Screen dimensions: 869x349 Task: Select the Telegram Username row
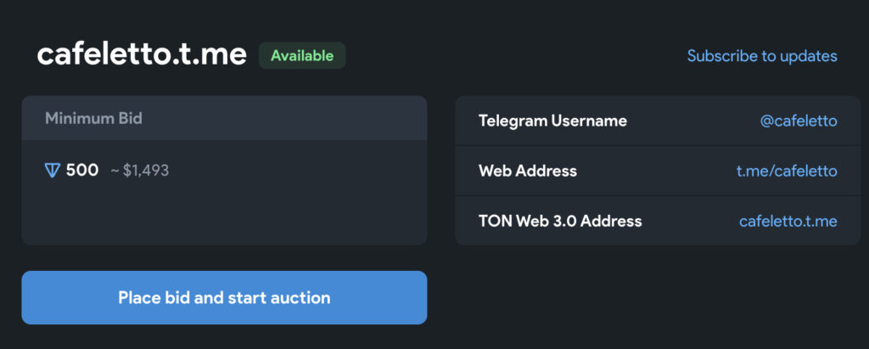point(658,121)
